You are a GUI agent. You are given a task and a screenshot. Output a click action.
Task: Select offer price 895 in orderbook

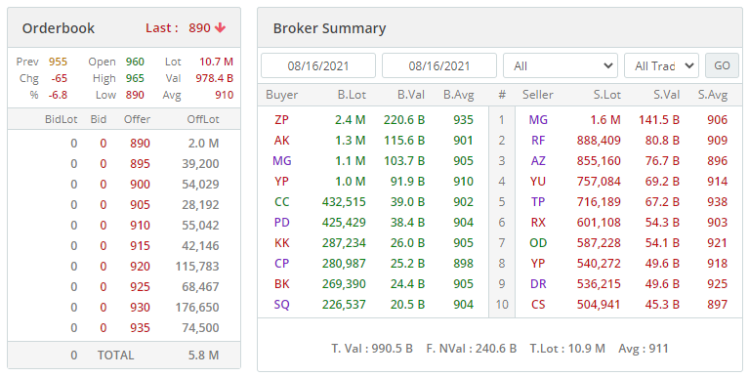[140, 164]
